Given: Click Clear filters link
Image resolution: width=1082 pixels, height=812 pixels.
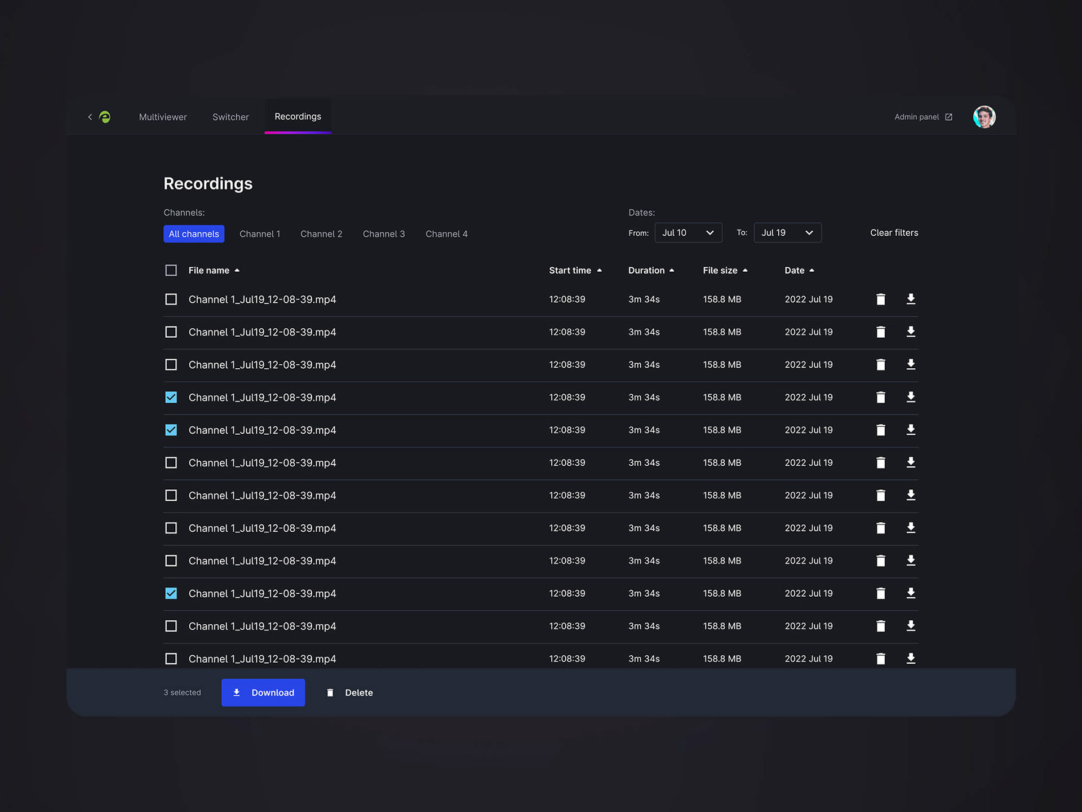Looking at the screenshot, I should click(x=894, y=232).
